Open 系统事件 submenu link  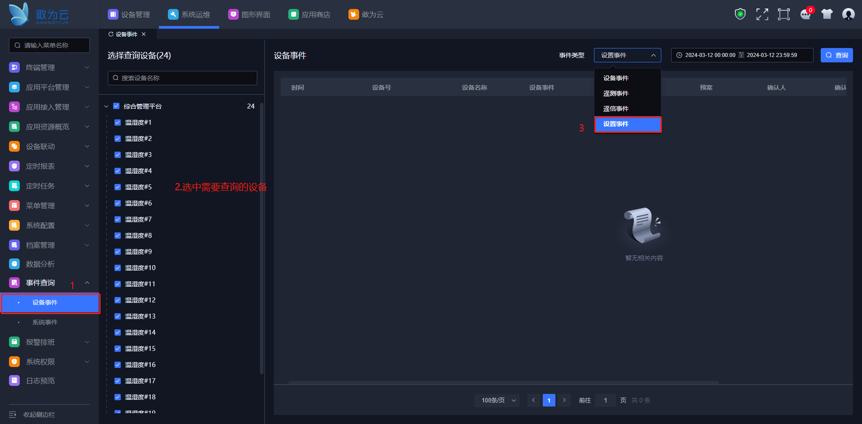click(x=45, y=322)
